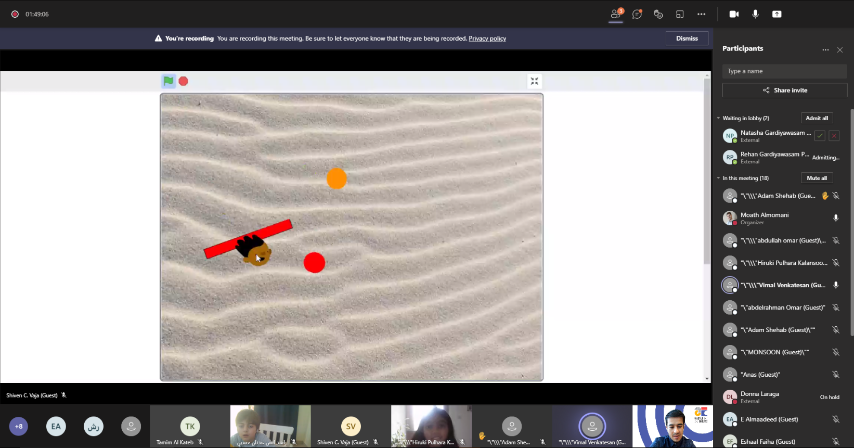Admit Natasha Gardiyawasam with checkmark

pos(820,136)
